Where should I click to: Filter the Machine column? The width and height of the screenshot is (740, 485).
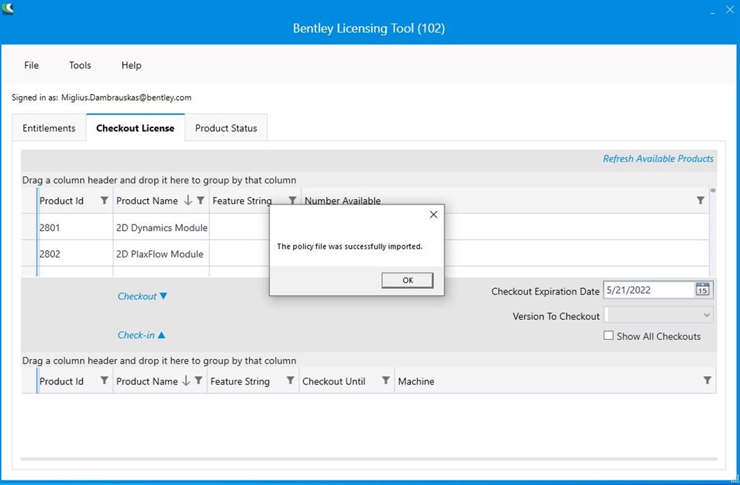pyautogui.click(x=707, y=381)
